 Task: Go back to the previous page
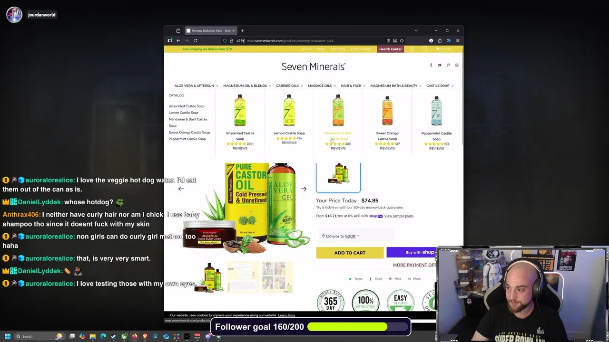pos(178,41)
